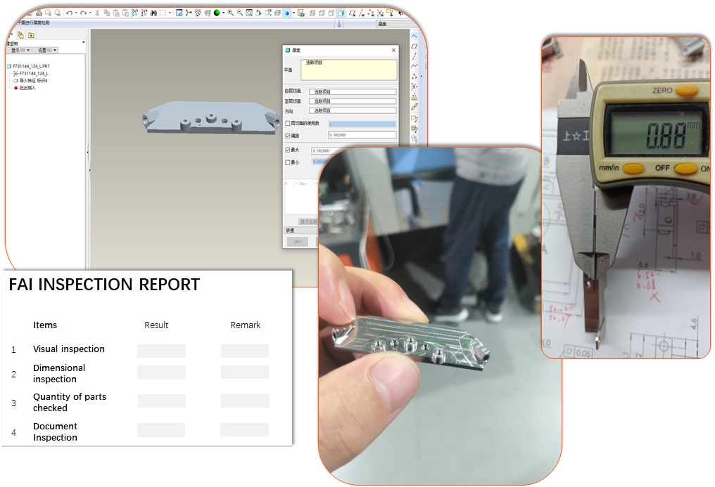Click the 方向 selection field

click(x=353, y=111)
